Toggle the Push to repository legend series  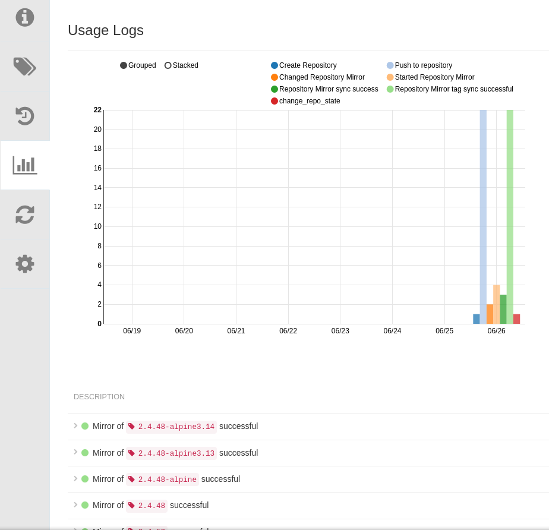[x=419, y=65]
